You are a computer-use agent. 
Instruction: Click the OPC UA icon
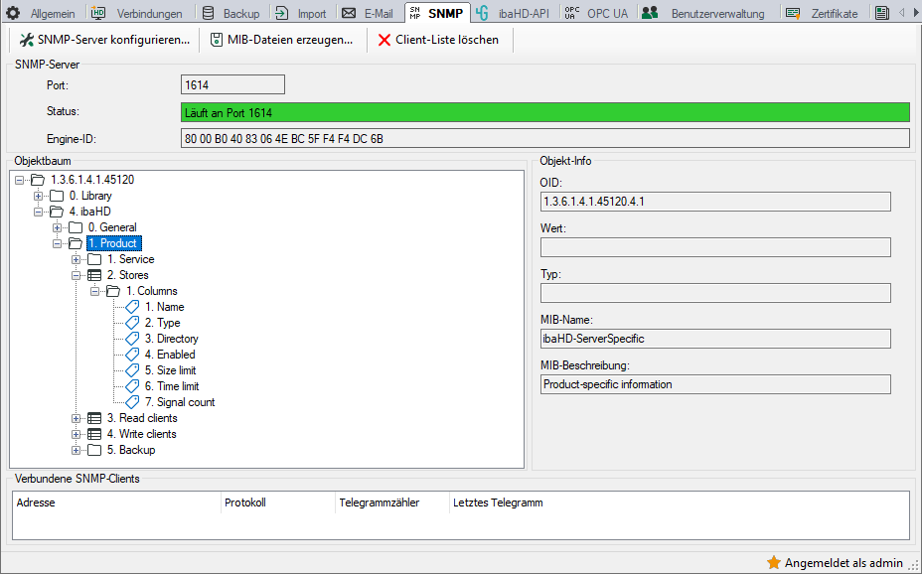571,13
